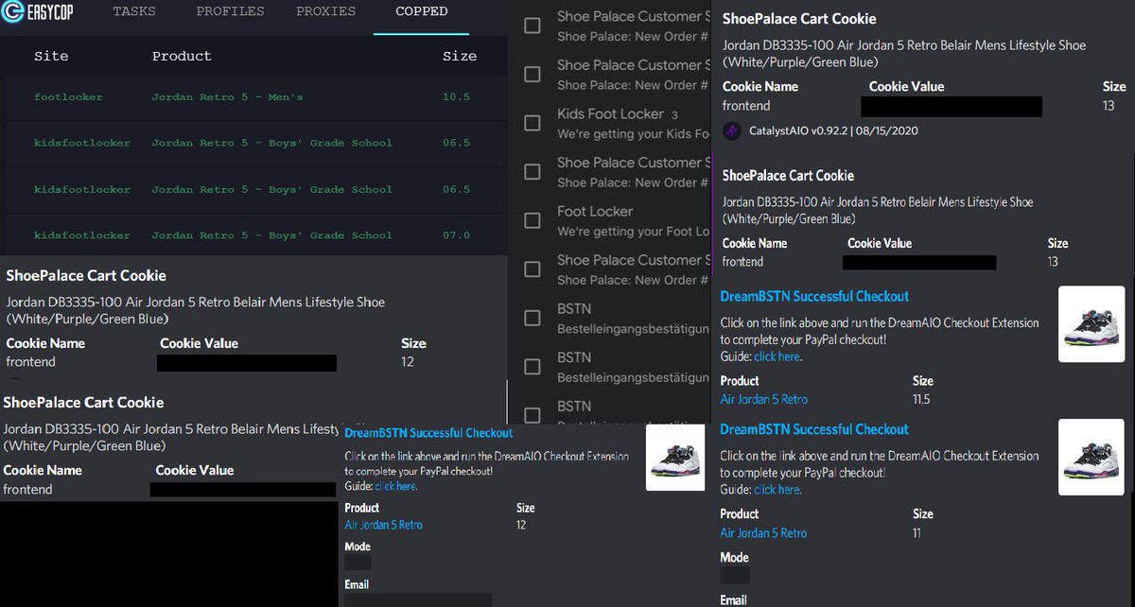
Task: Open the 'We're getting your Foot Lo' preview
Action: 633,231
